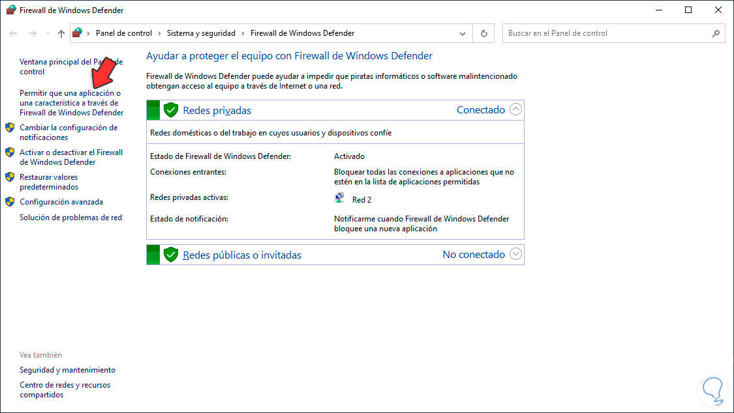Viewport: 734px width, 413px height.
Task: Open Permitir que una aplicación o característica link
Action: click(x=71, y=103)
